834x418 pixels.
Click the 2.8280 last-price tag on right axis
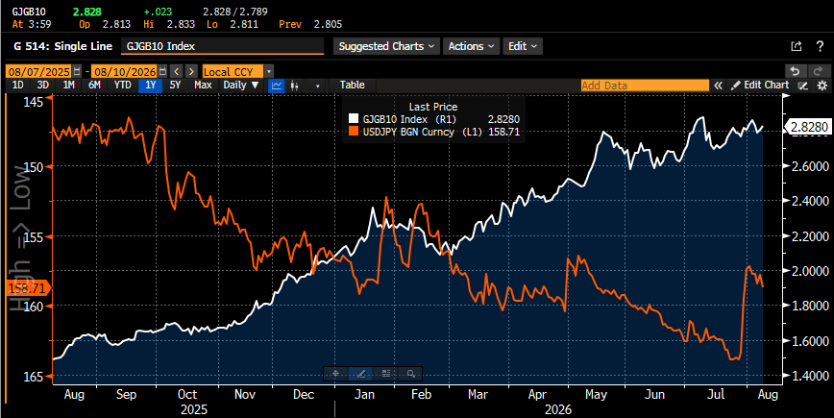[809, 127]
